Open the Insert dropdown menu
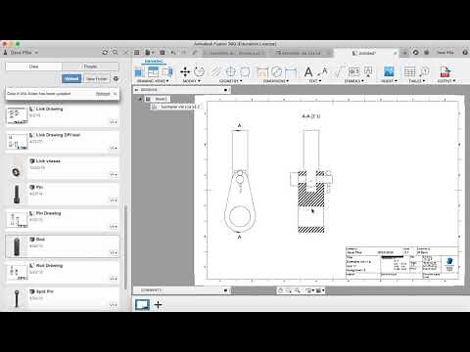The width and height of the screenshot is (470, 352). pos(389,81)
